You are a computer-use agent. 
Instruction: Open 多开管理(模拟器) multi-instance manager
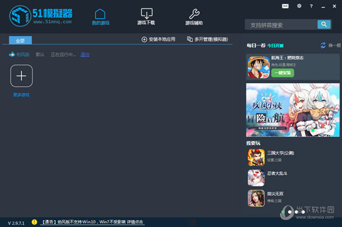[208, 39]
